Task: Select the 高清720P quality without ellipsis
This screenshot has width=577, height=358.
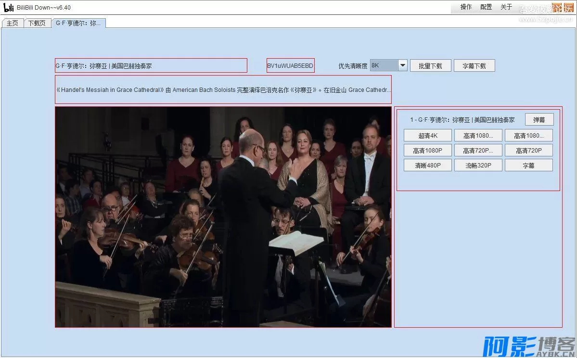Action: pos(528,151)
